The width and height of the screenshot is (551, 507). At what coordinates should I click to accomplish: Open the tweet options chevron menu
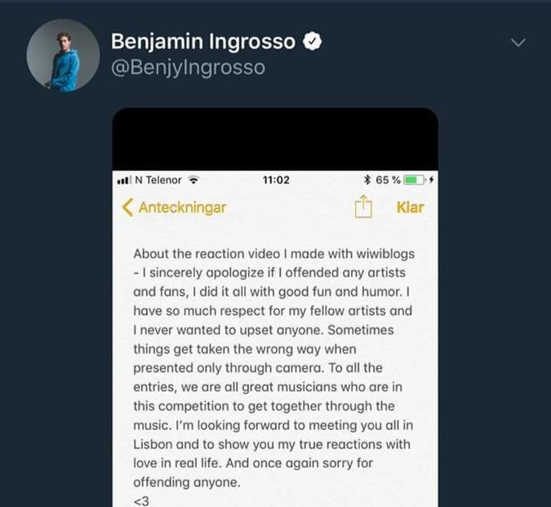pos(518,42)
